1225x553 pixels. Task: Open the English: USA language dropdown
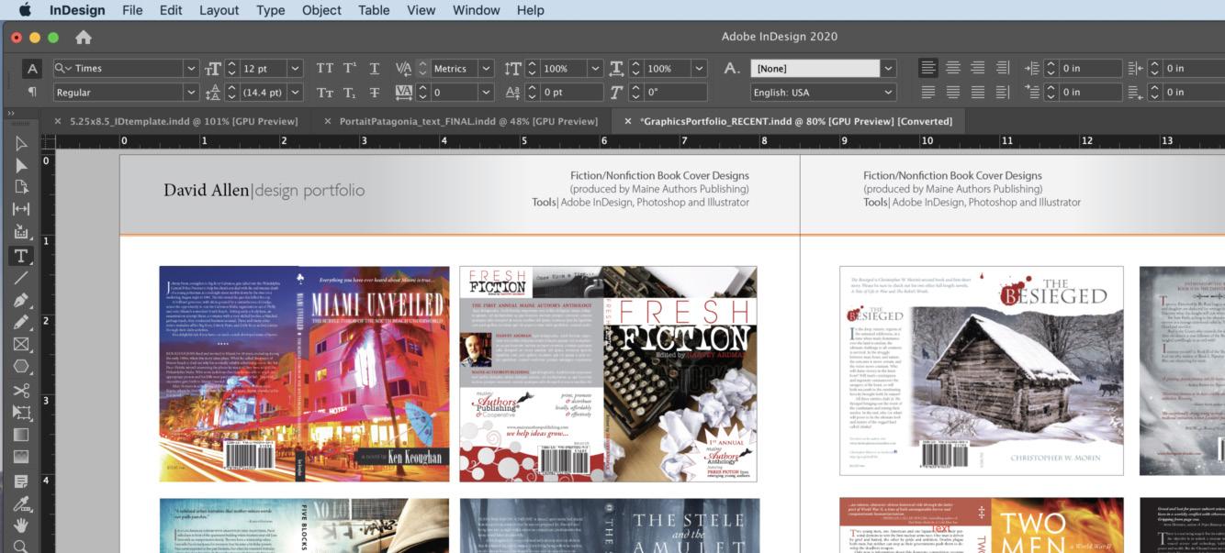(888, 93)
